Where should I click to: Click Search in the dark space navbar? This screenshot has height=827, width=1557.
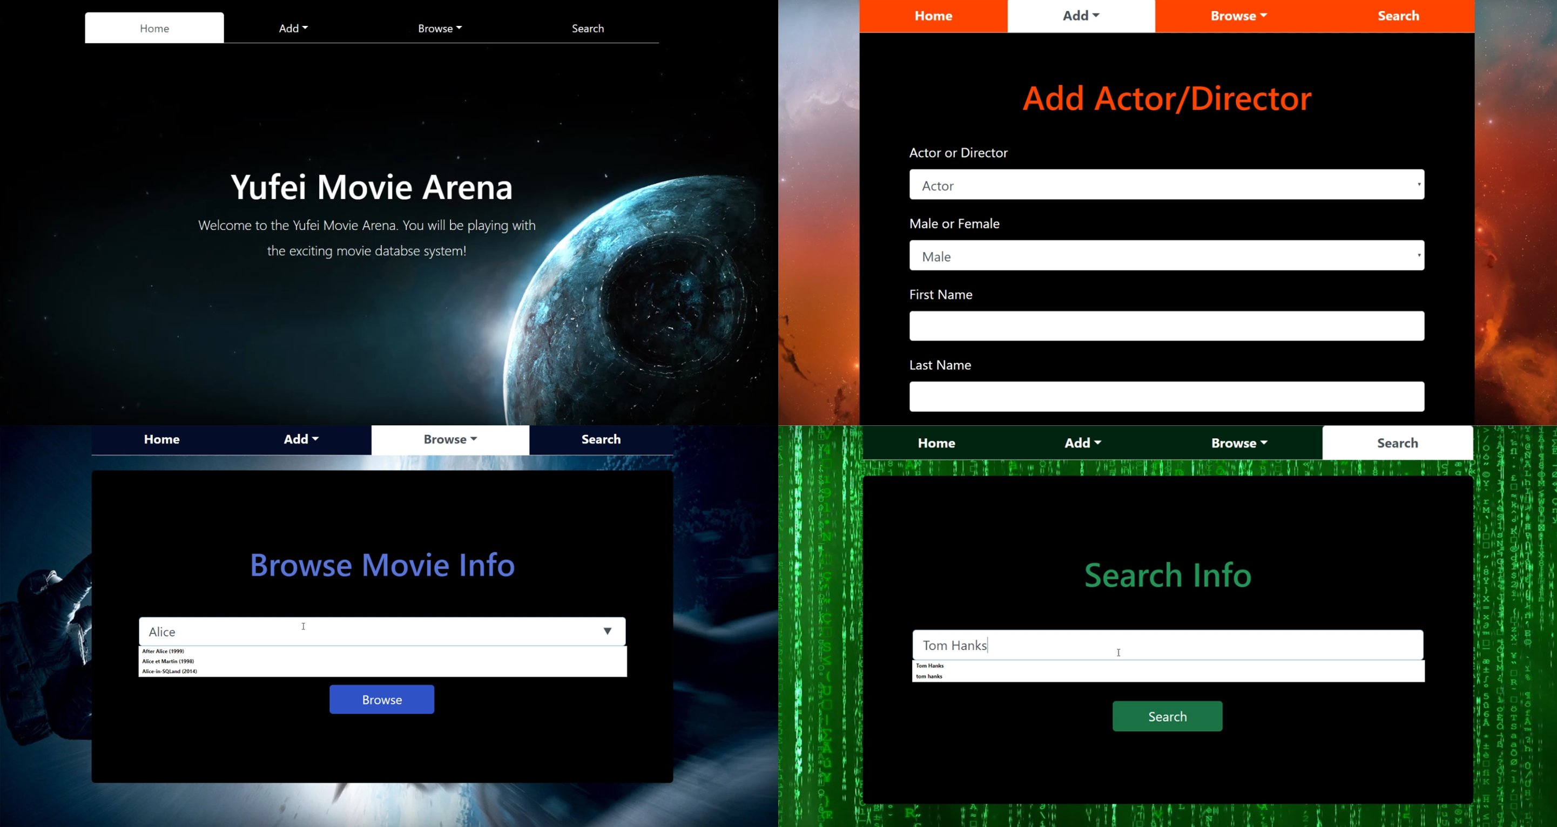pyautogui.click(x=588, y=29)
